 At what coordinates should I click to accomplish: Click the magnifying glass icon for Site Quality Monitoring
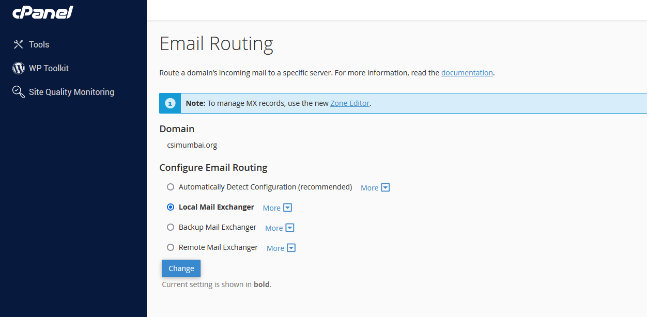click(x=19, y=91)
